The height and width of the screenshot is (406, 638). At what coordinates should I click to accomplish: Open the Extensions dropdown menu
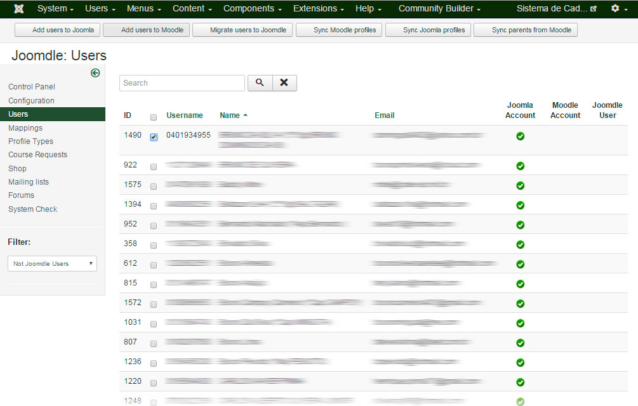(x=319, y=9)
